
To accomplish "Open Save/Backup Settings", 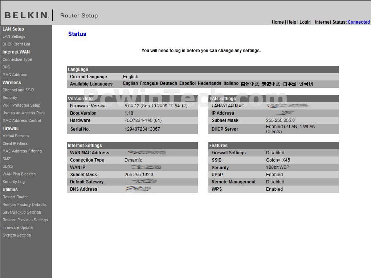I will tap(22, 212).
